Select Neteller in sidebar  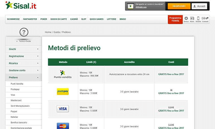[14, 117]
